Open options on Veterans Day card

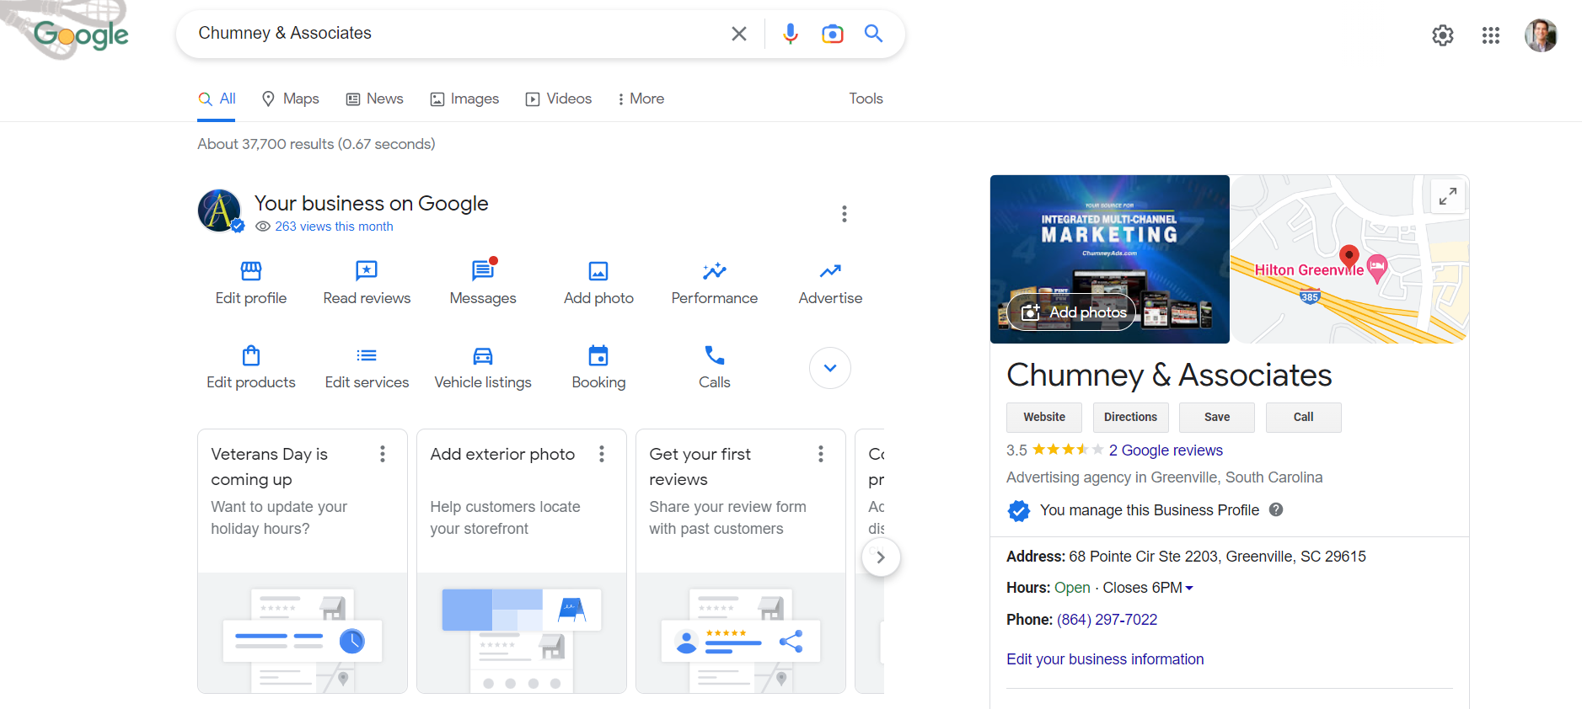pyautogui.click(x=383, y=455)
